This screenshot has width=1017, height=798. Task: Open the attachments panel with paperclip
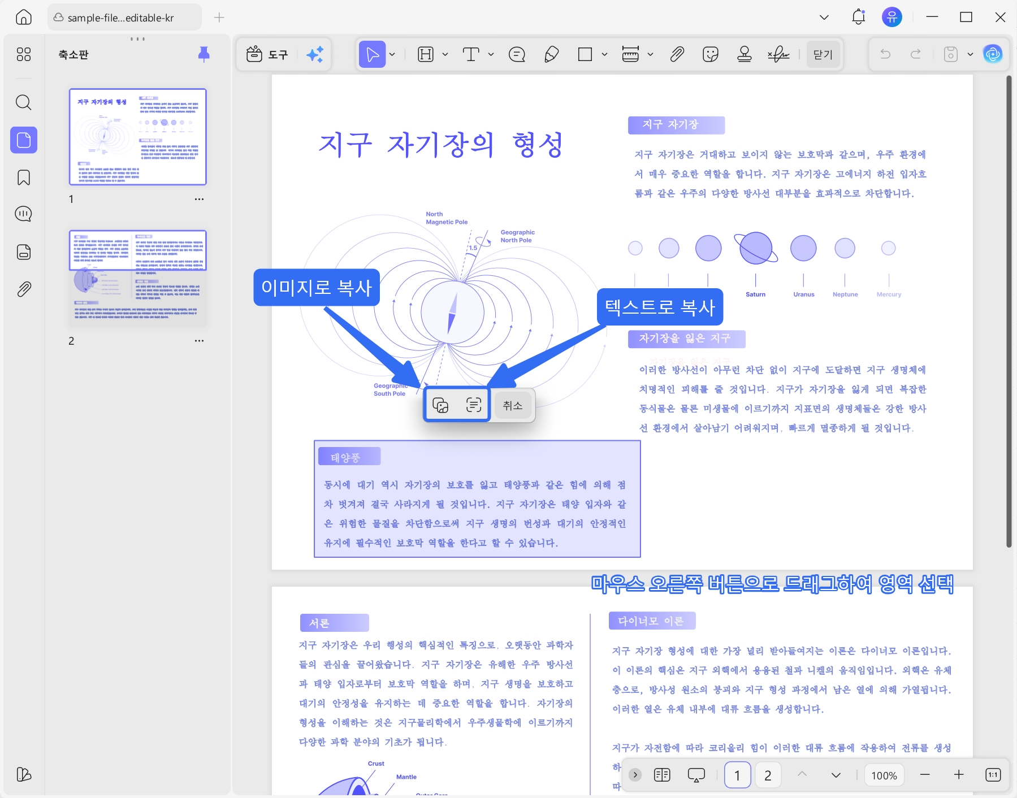[x=24, y=289]
